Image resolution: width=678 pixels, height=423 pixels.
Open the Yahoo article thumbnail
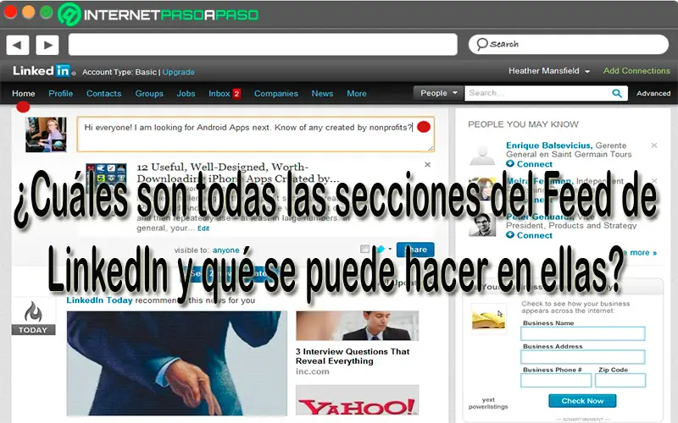[357, 400]
